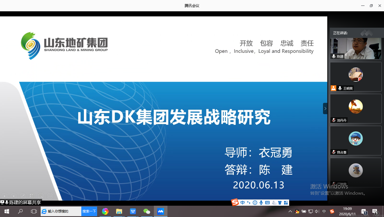Open slideshow more options (three dots)
384x217 pixels.
point(50,196)
